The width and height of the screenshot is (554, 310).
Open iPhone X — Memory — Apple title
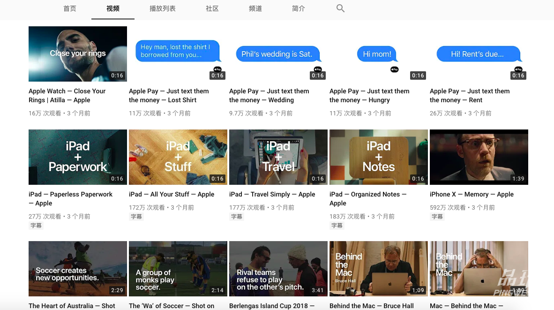pyautogui.click(x=472, y=194)
